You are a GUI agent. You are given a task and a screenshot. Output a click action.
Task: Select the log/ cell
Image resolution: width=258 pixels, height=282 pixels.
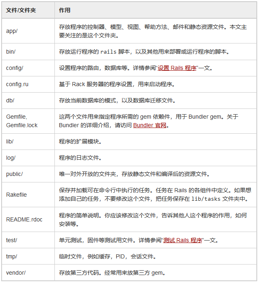28,158
